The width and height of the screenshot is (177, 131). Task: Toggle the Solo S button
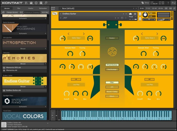[x=140, y=14]
